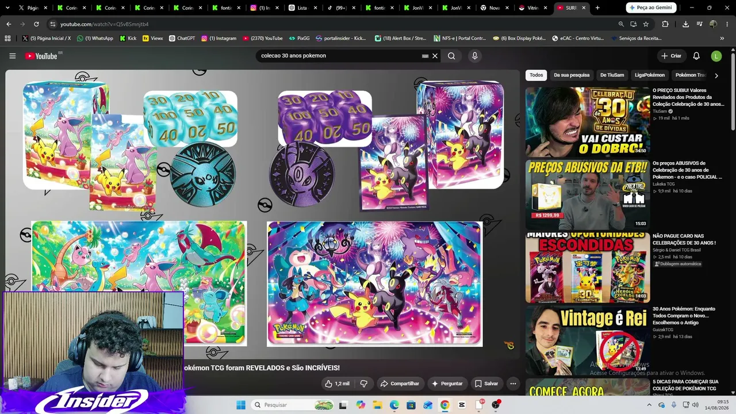The width and height of the screenshot is (736, 414).
Task: Open the PixGG bookmark
Action: 299,39
